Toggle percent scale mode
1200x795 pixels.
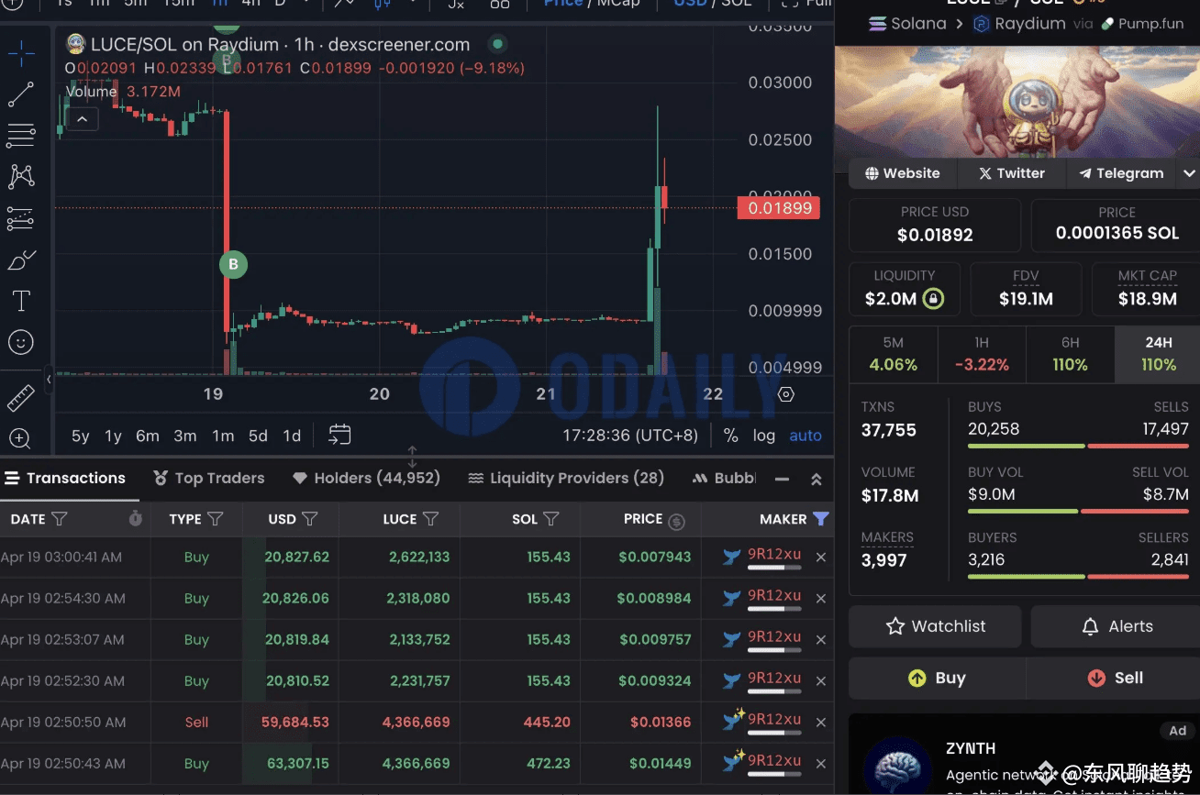(x=731, y=436)
